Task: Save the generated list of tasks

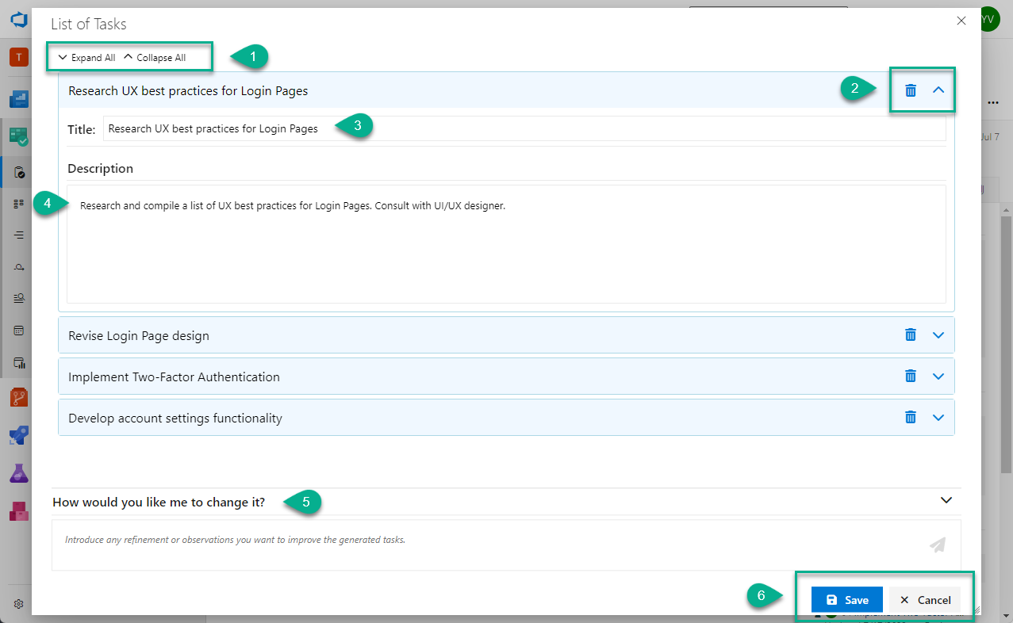Action: pyautogui.click(x=846, y=599)
